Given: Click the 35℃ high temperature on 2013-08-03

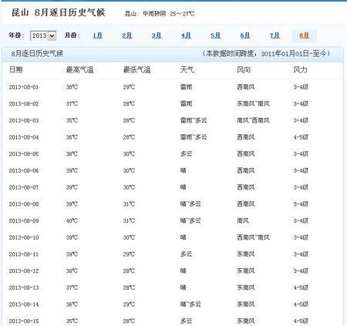Looking at the screenshot, I should (x=72, y=120).
